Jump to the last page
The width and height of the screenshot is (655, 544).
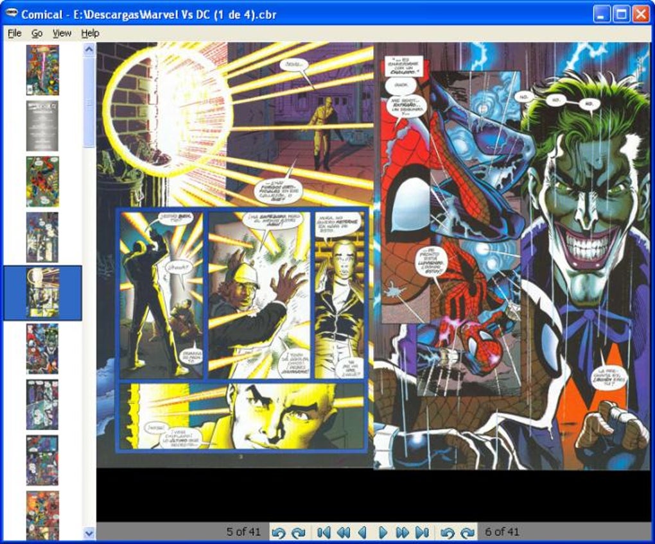(422, 532)
